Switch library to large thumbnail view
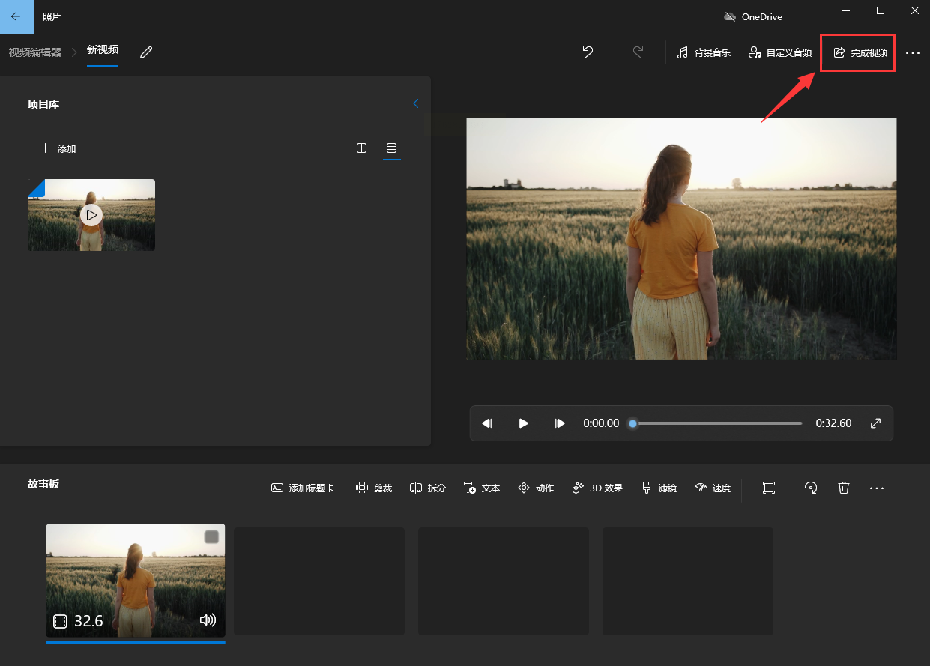 click(361, 148)
